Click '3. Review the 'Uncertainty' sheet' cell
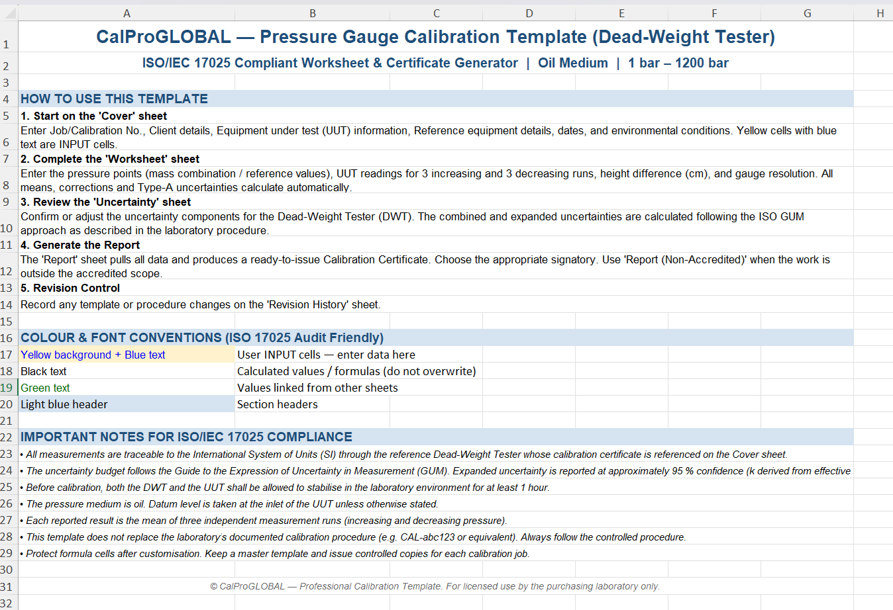 point(436,202)
